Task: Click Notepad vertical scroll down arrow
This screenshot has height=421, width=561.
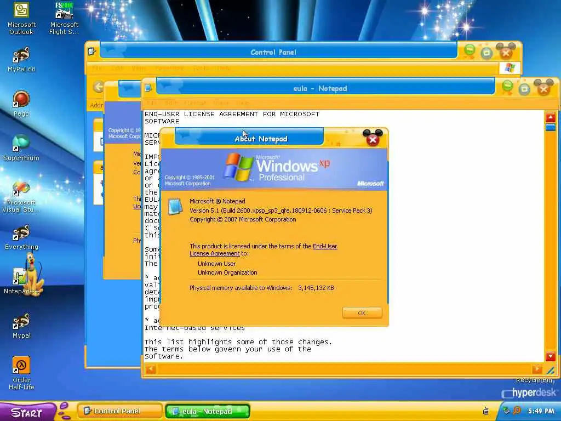Action: pyautogui.click(x=550, y=356)
